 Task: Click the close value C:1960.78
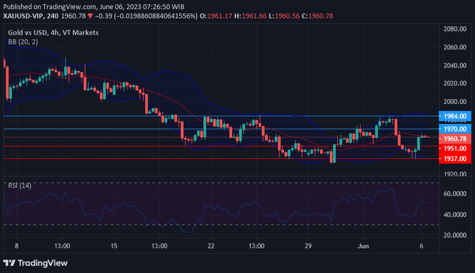[317, 16]
